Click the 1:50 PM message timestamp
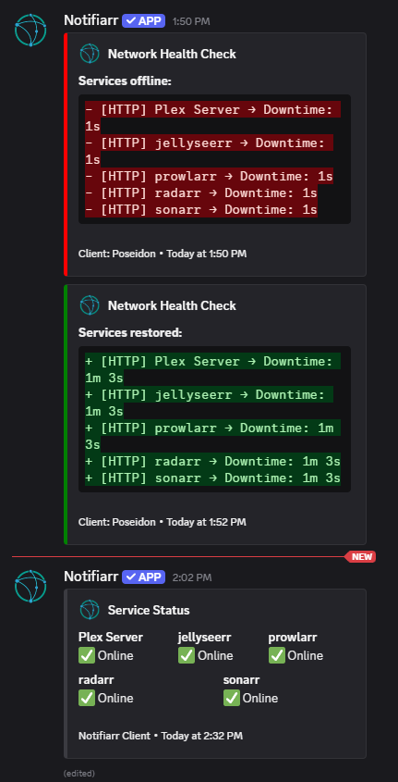 (x=191, y=21)
